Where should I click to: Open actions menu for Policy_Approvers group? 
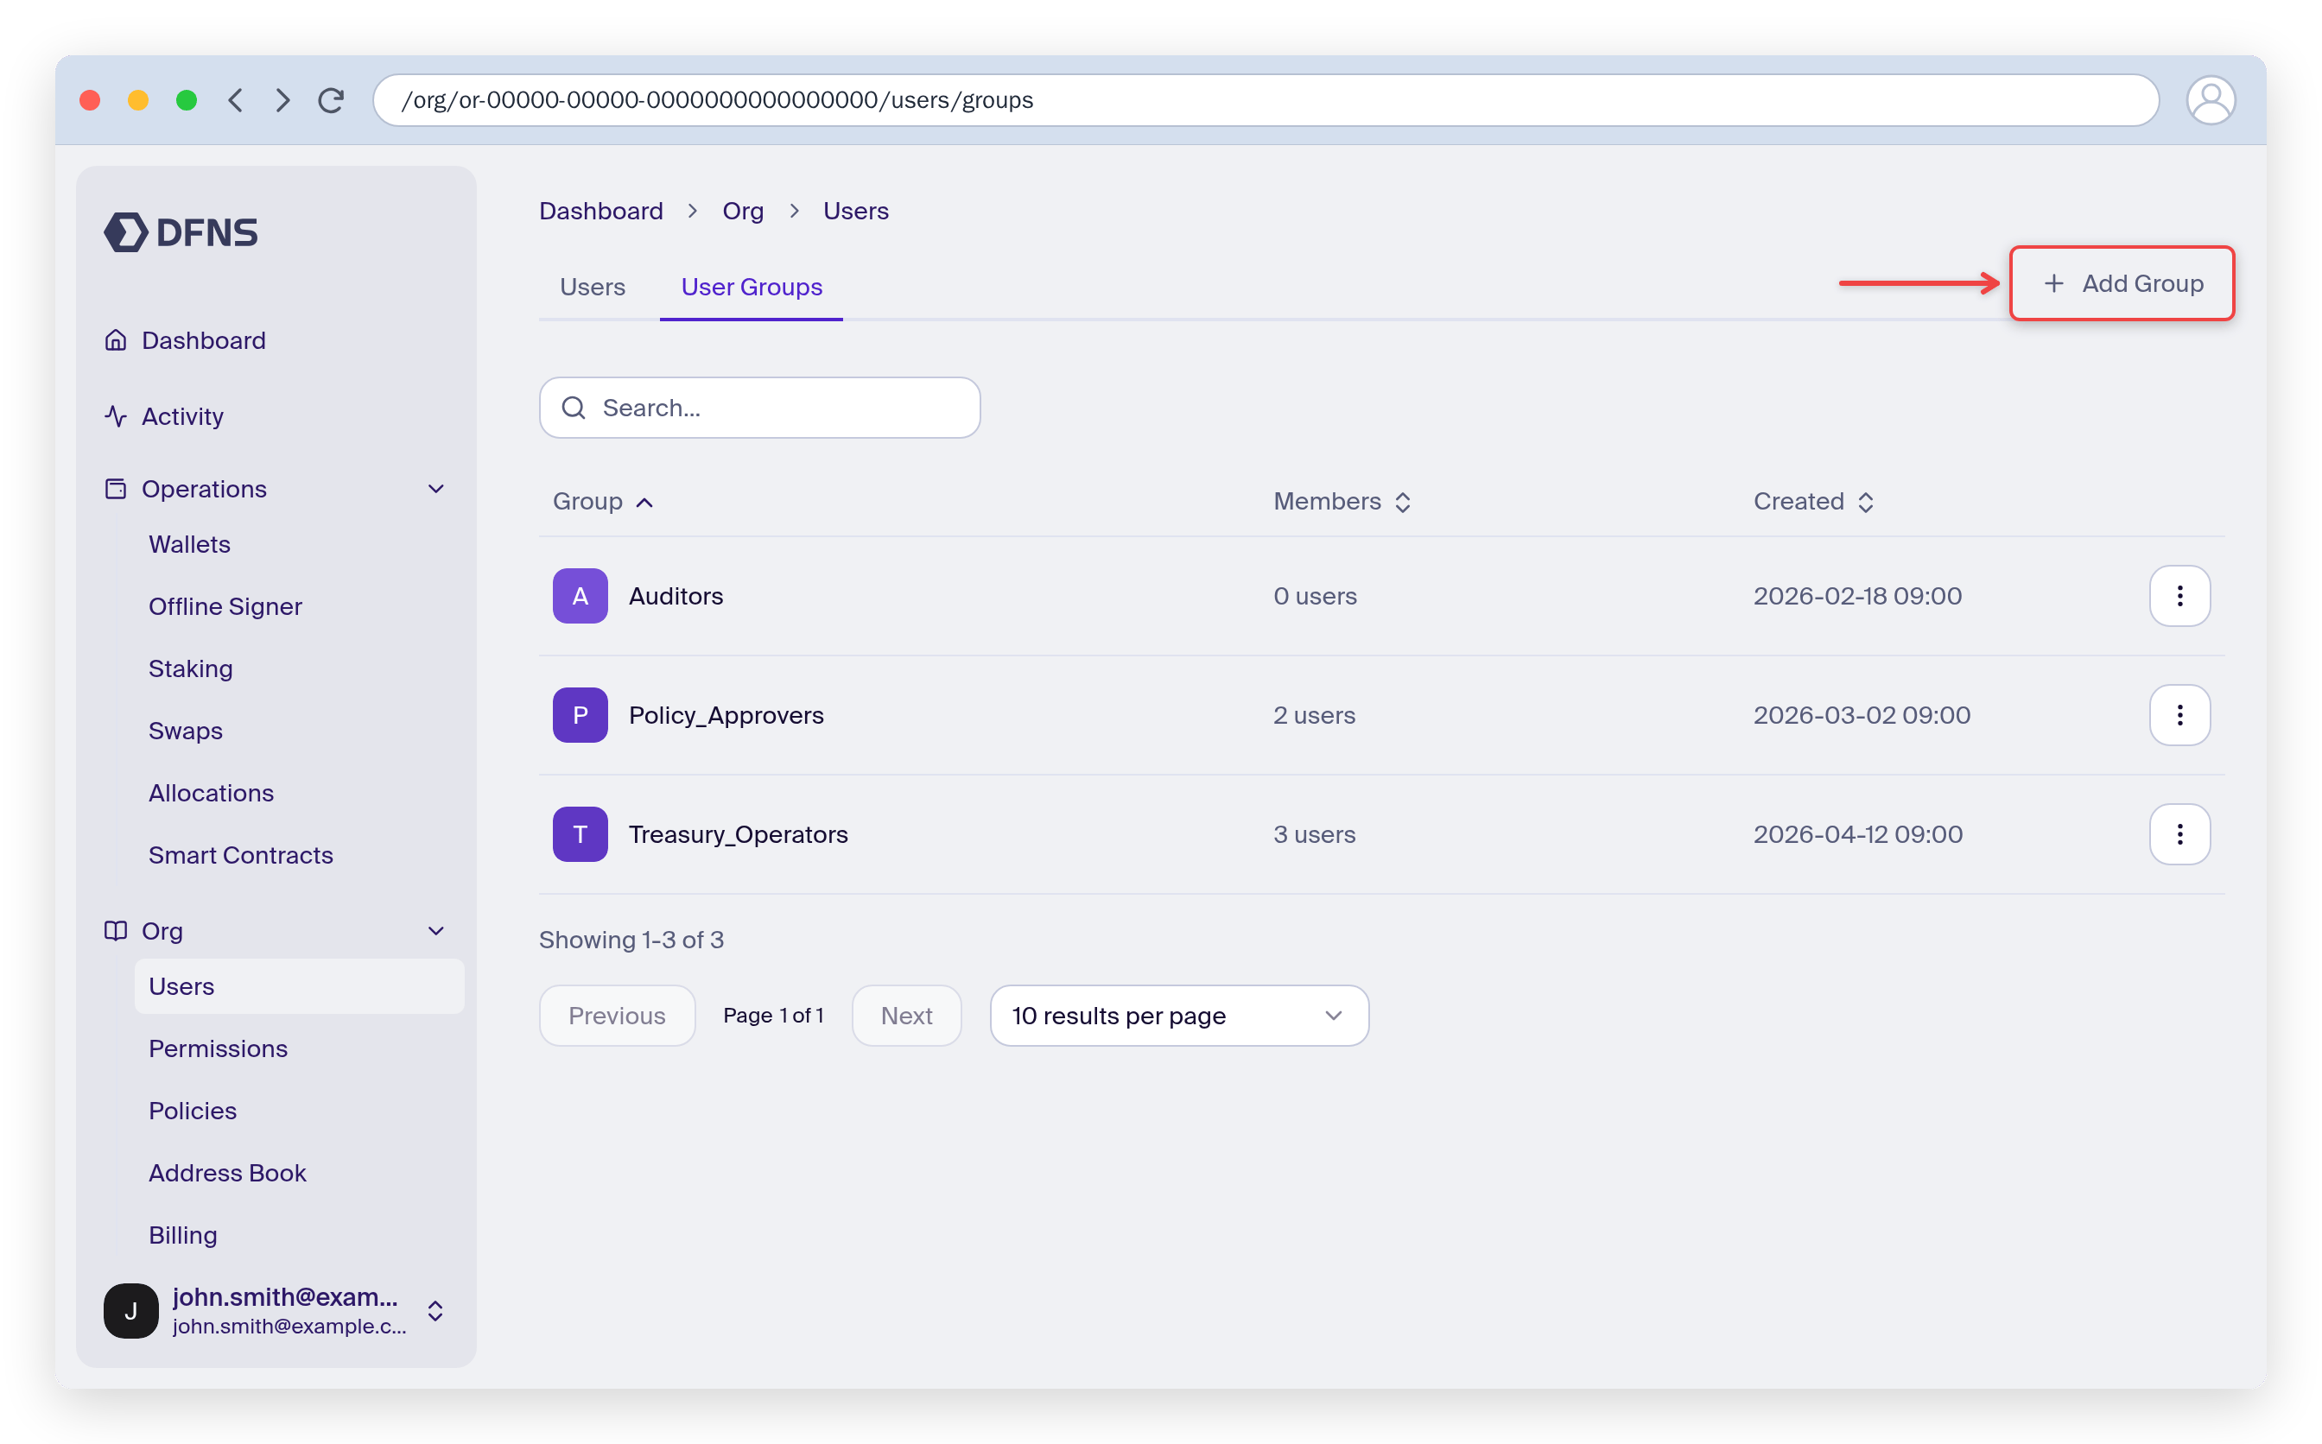pyautogui.click(x=2179, y=715)
